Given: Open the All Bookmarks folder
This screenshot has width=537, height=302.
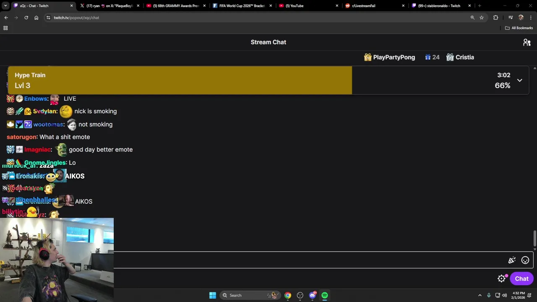Looking at the screenshot, I should pos(519,28).
